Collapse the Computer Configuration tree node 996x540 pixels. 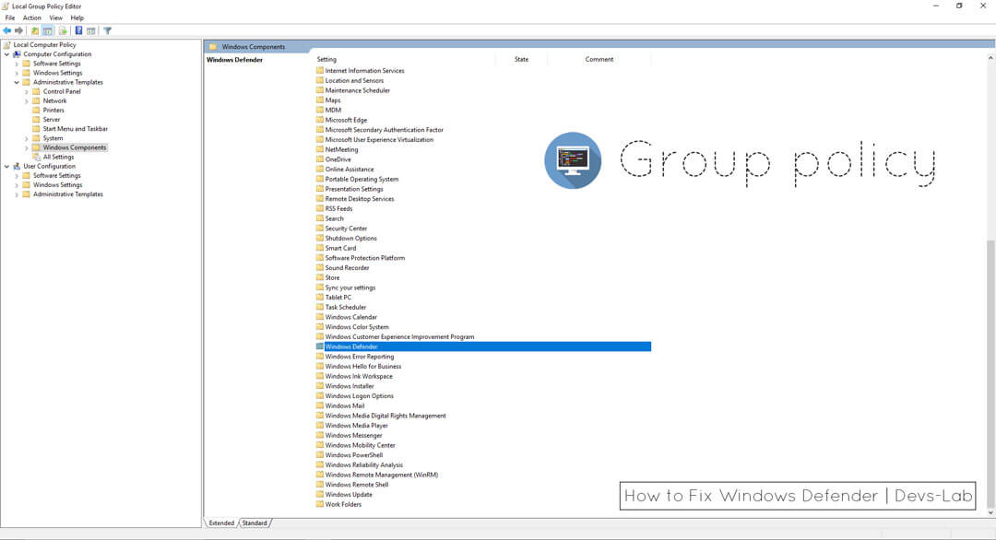point(7,54)
